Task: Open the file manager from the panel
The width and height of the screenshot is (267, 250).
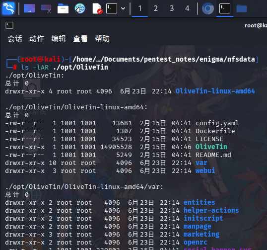Action: click(x=63, y=8)
